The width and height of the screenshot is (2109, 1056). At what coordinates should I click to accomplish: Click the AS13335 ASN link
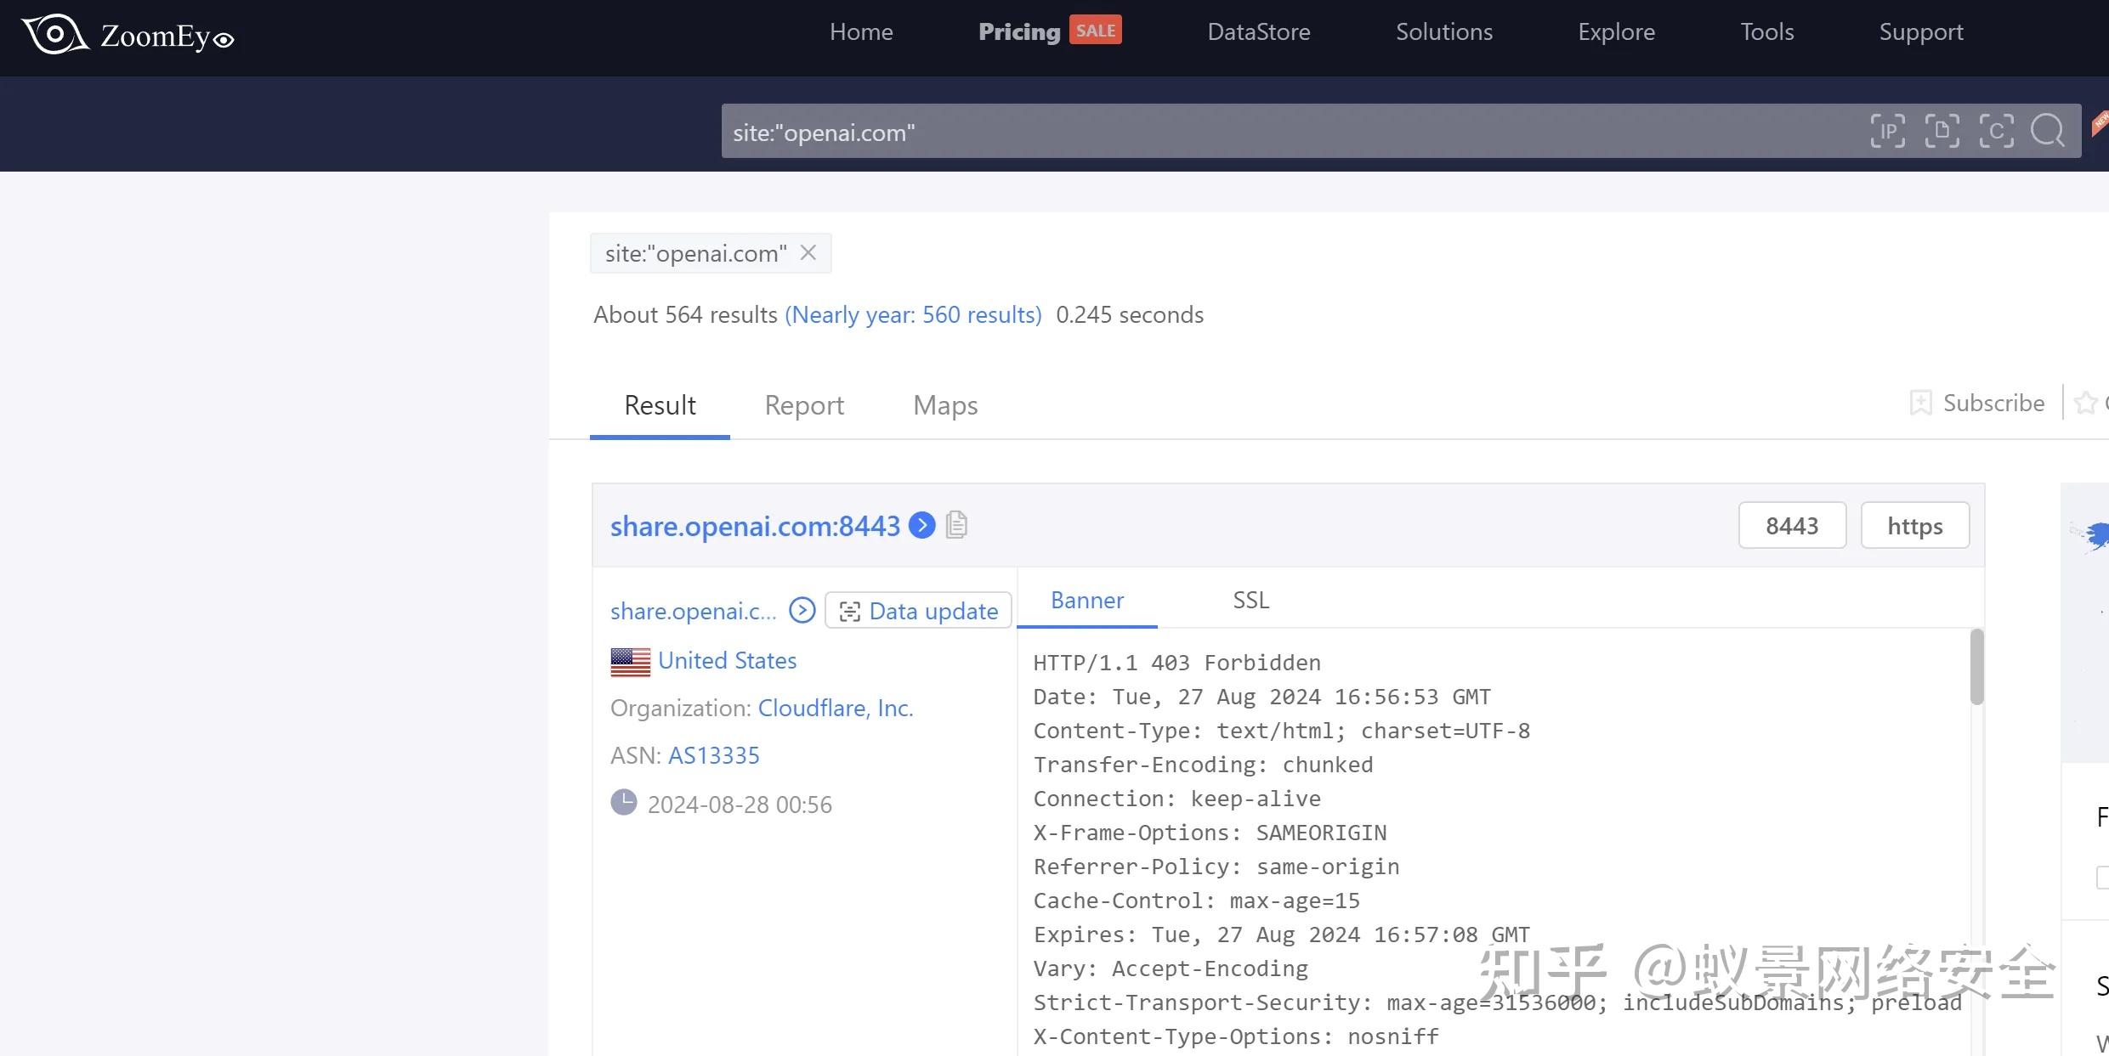pyautogui.click(x=713, y=755)
